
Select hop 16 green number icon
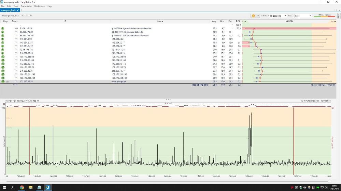click(x=3, y=78)
